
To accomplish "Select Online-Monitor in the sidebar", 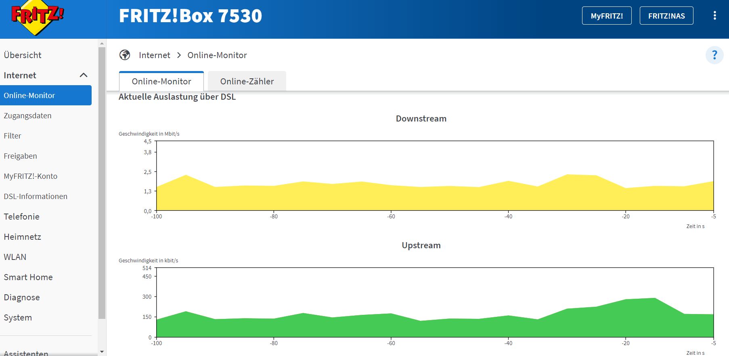I will click(x=46, y=95).
